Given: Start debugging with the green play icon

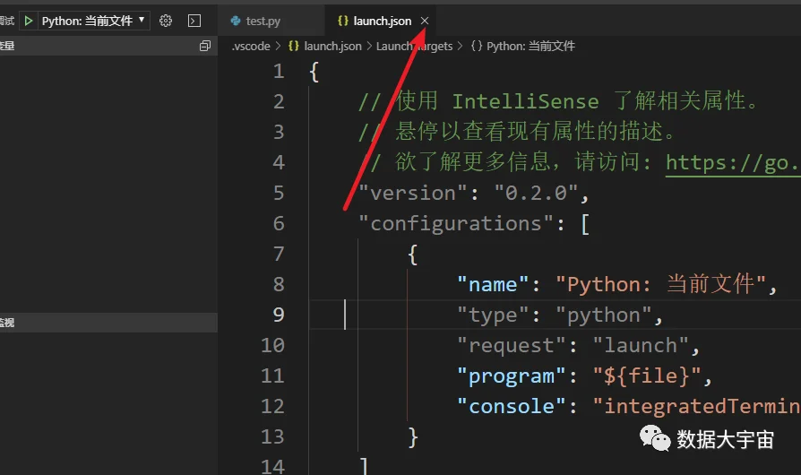Looking at the screenshot, I should 29,21.
